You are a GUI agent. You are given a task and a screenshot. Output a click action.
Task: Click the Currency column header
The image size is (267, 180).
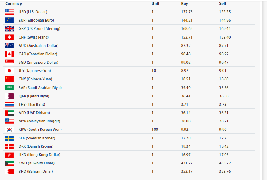14,3
